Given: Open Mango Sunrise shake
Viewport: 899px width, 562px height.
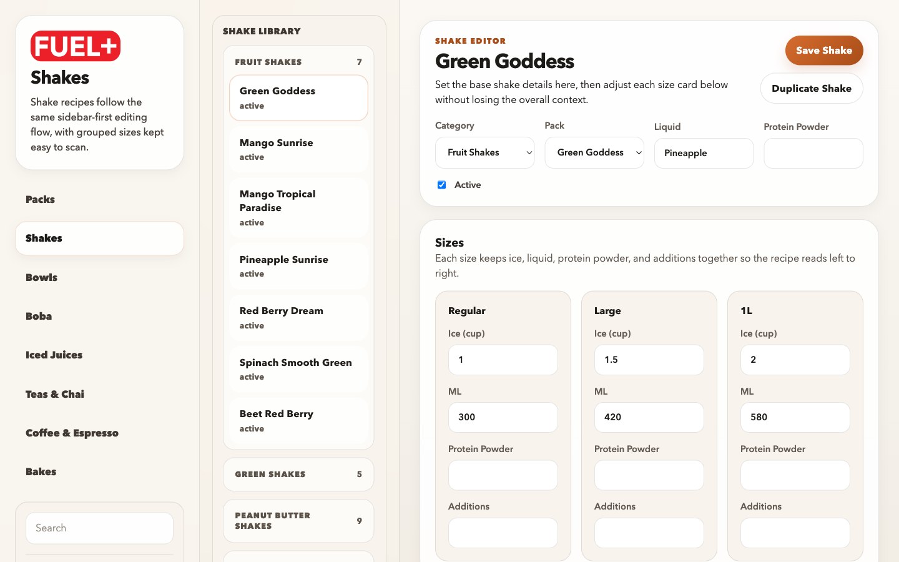Looking at the screenshot, I should (298, 149).
